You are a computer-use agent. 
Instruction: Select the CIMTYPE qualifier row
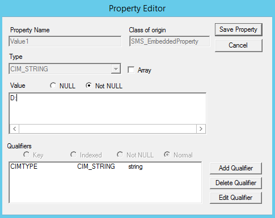105,166
